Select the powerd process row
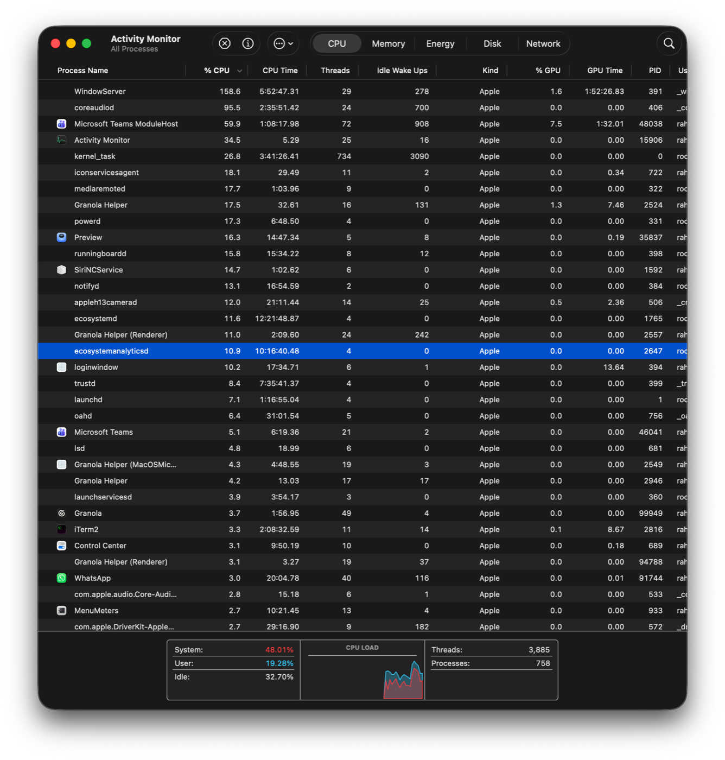Screen dimensions: 725x760 (362, 221)
